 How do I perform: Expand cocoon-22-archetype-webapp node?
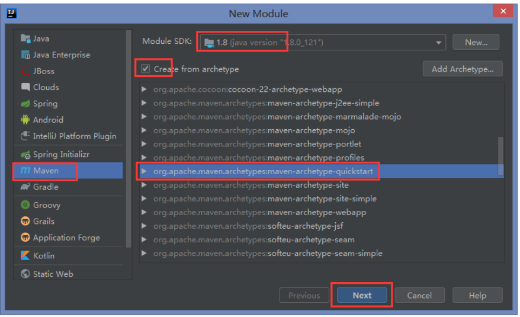click(144, 89)
